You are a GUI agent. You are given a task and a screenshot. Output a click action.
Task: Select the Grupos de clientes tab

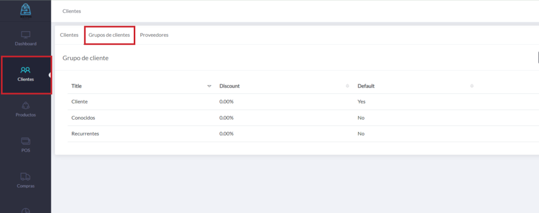(x=109, y=35)
